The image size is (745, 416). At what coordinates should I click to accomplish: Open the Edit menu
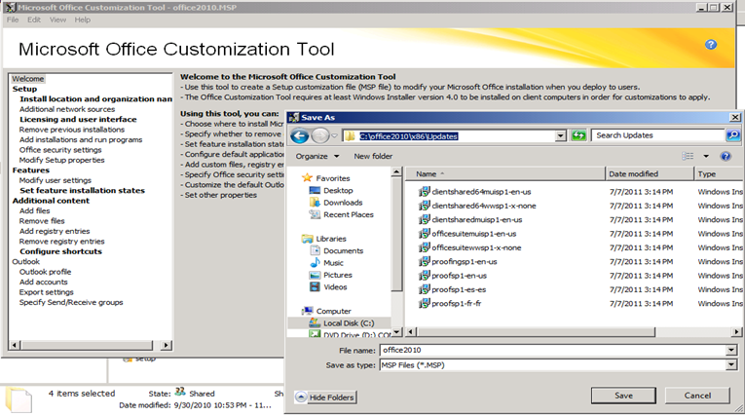click(34, 19)
